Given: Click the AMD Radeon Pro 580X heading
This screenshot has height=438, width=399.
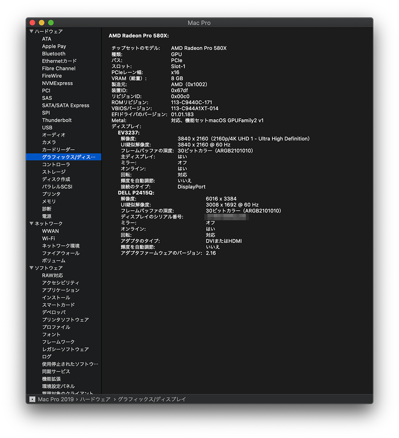Looking at the screenshot, I should (138, 36).
